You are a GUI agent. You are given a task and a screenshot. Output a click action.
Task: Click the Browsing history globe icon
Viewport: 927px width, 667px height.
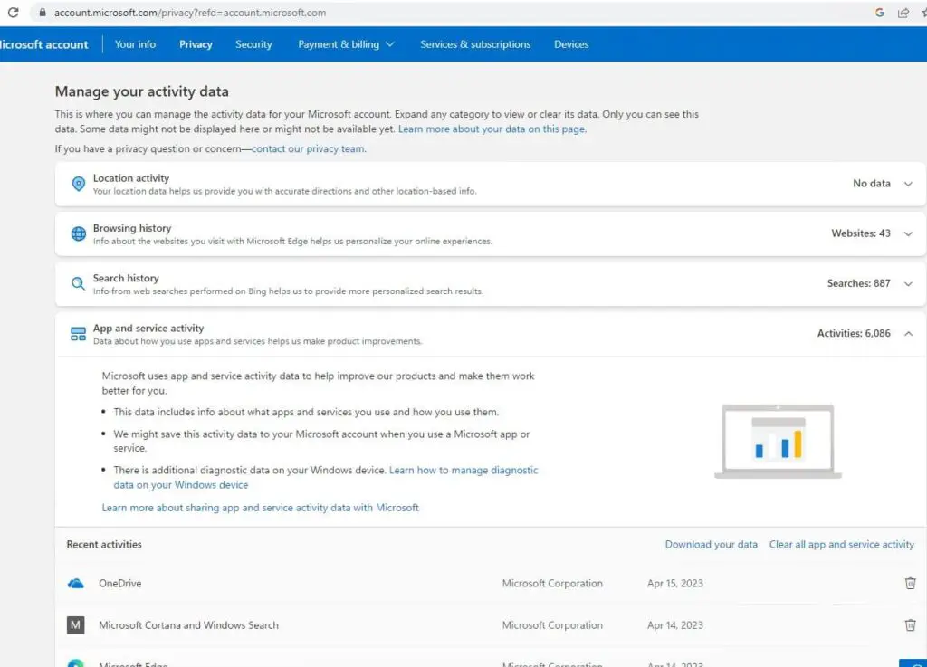pos(78,233)
